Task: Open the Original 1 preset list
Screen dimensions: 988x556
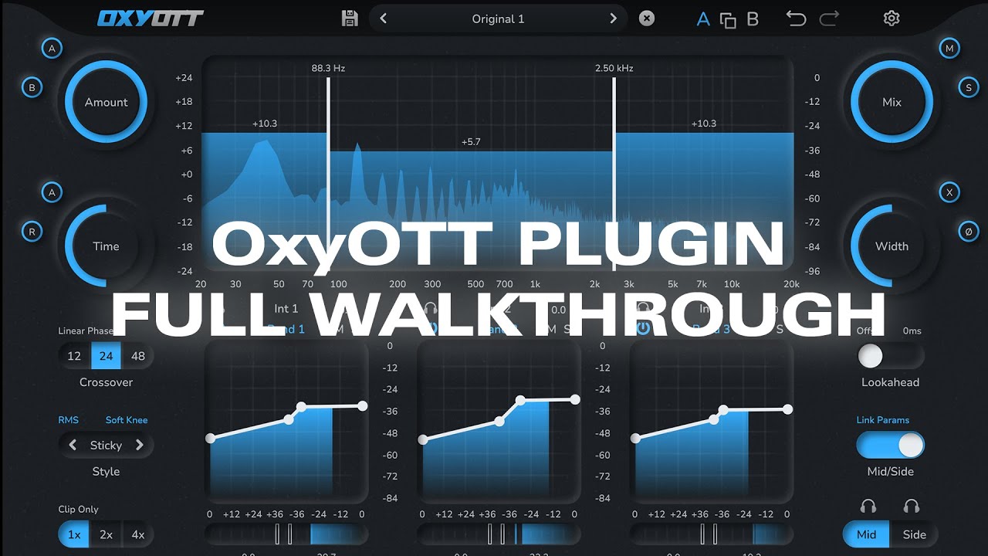Action: tap(498, 19)
